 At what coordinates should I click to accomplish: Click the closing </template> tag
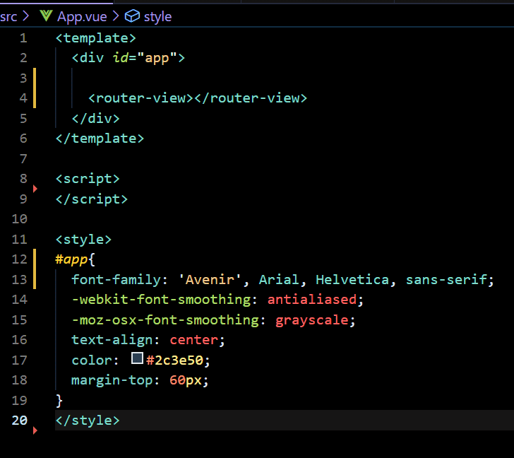click(x=100, y=139)
